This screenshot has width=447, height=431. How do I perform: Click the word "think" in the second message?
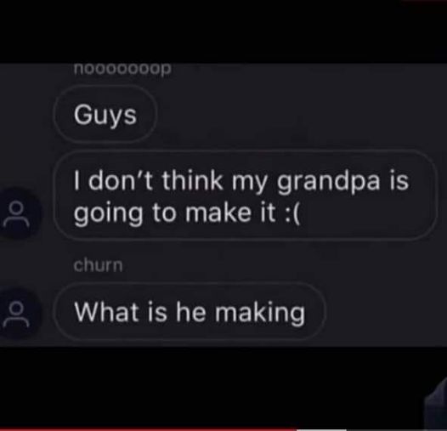[192, 180]
